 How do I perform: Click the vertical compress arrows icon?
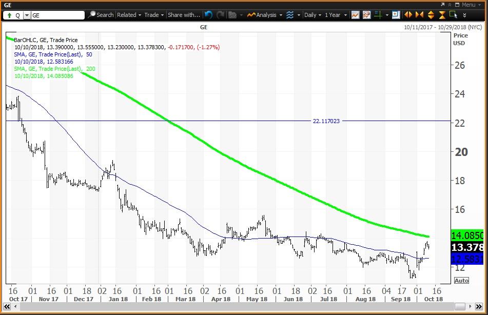[x=442, y=15]
